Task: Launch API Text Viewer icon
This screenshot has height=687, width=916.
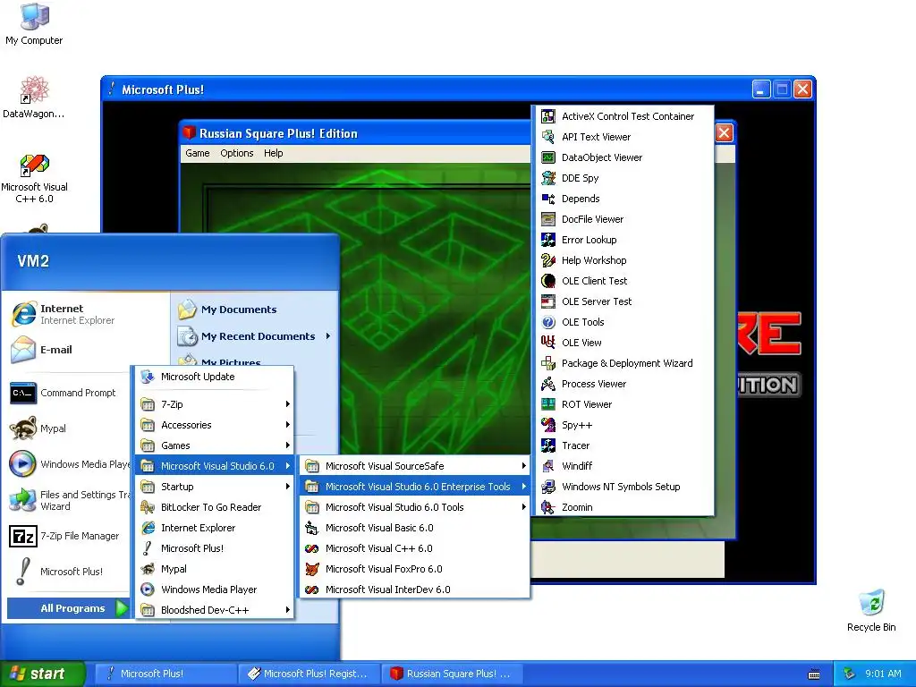Action: pos(548,137)
